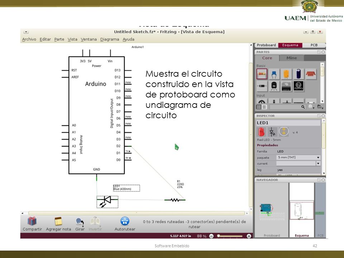The width and height of the screenshot is (344, 258).
Task: Open the Diagrama menu
Action: [110, 39]
